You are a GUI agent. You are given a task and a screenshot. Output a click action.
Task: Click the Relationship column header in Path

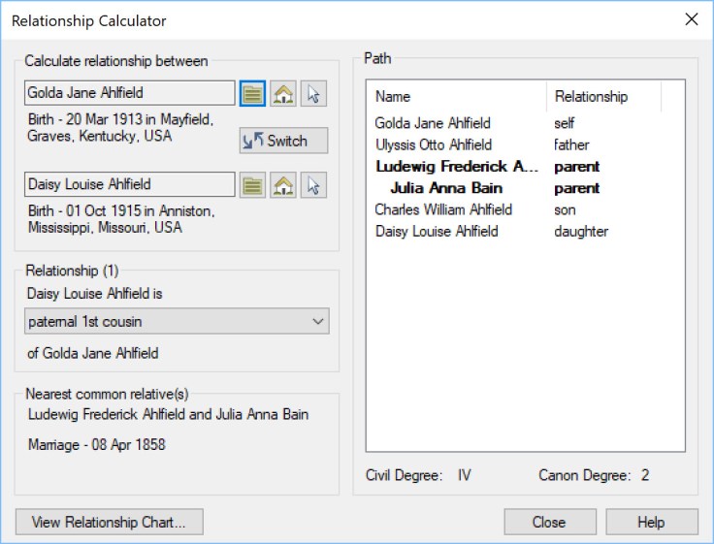(602, 97)
